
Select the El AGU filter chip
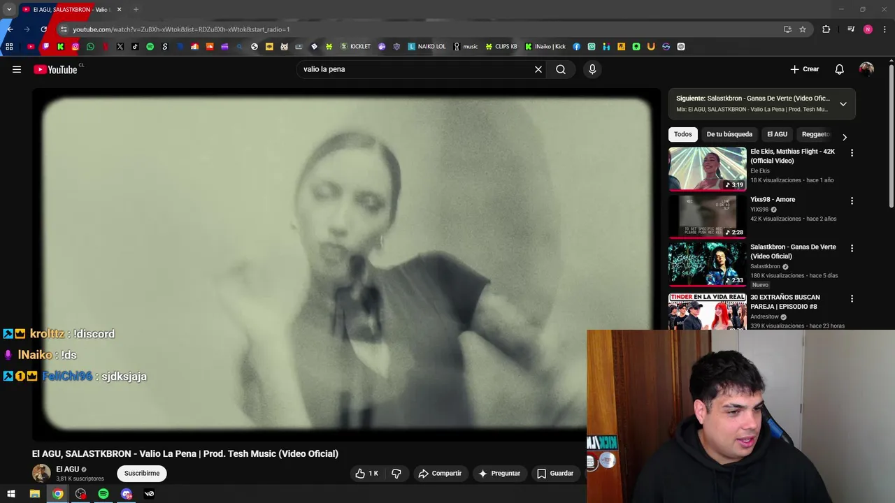pyautogui.click(x=777, y=134)
